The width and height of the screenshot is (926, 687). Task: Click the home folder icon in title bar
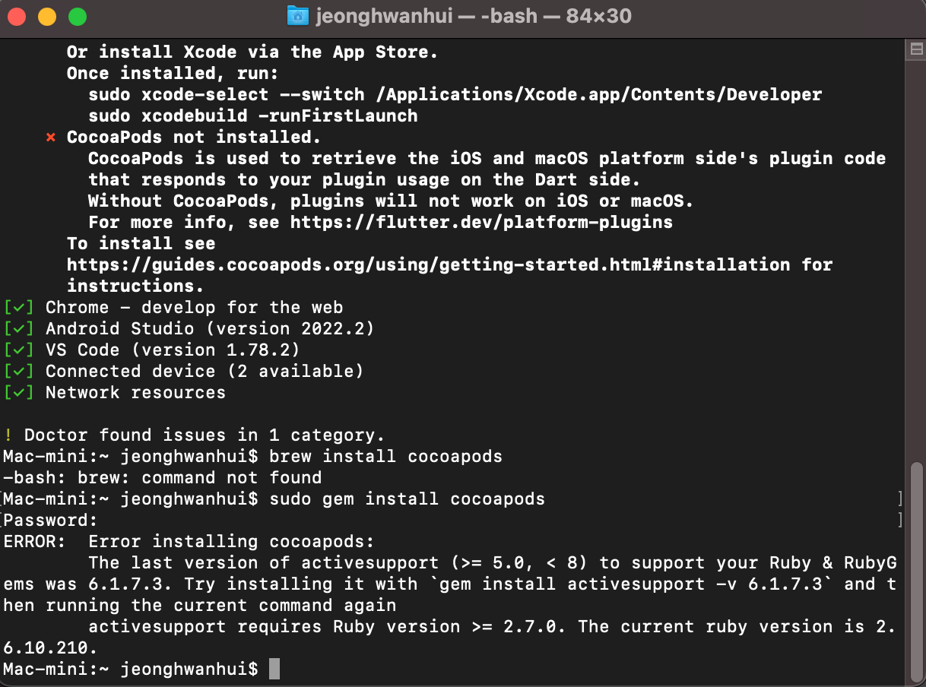[x=298, y=16]
